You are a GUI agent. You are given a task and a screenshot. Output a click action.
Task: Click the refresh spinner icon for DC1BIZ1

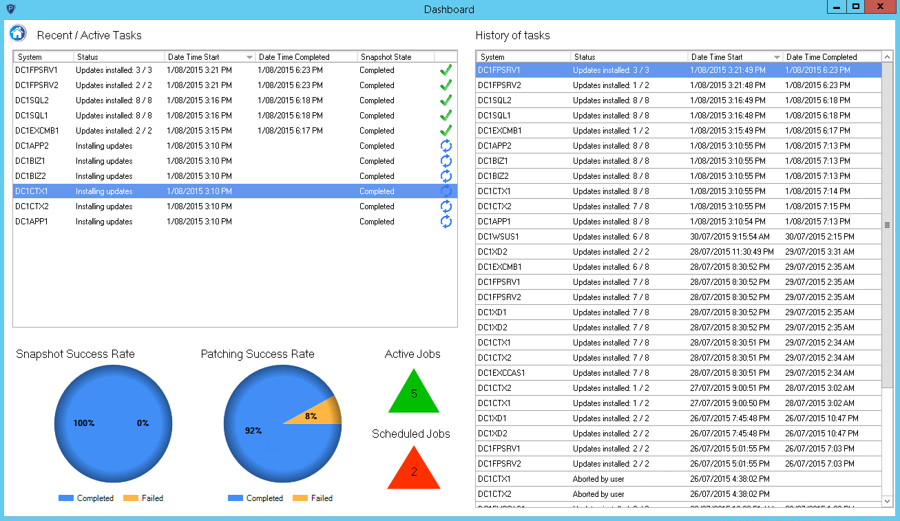[446, 160]
